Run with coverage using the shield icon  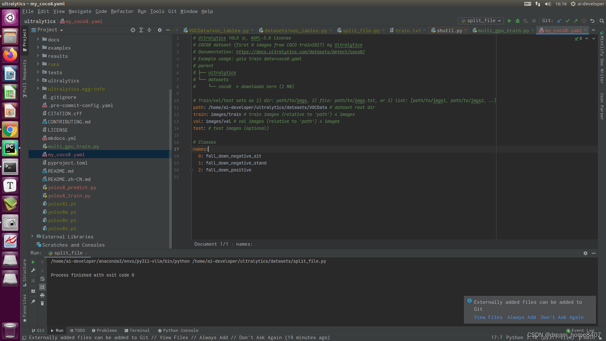coord(526,21)
